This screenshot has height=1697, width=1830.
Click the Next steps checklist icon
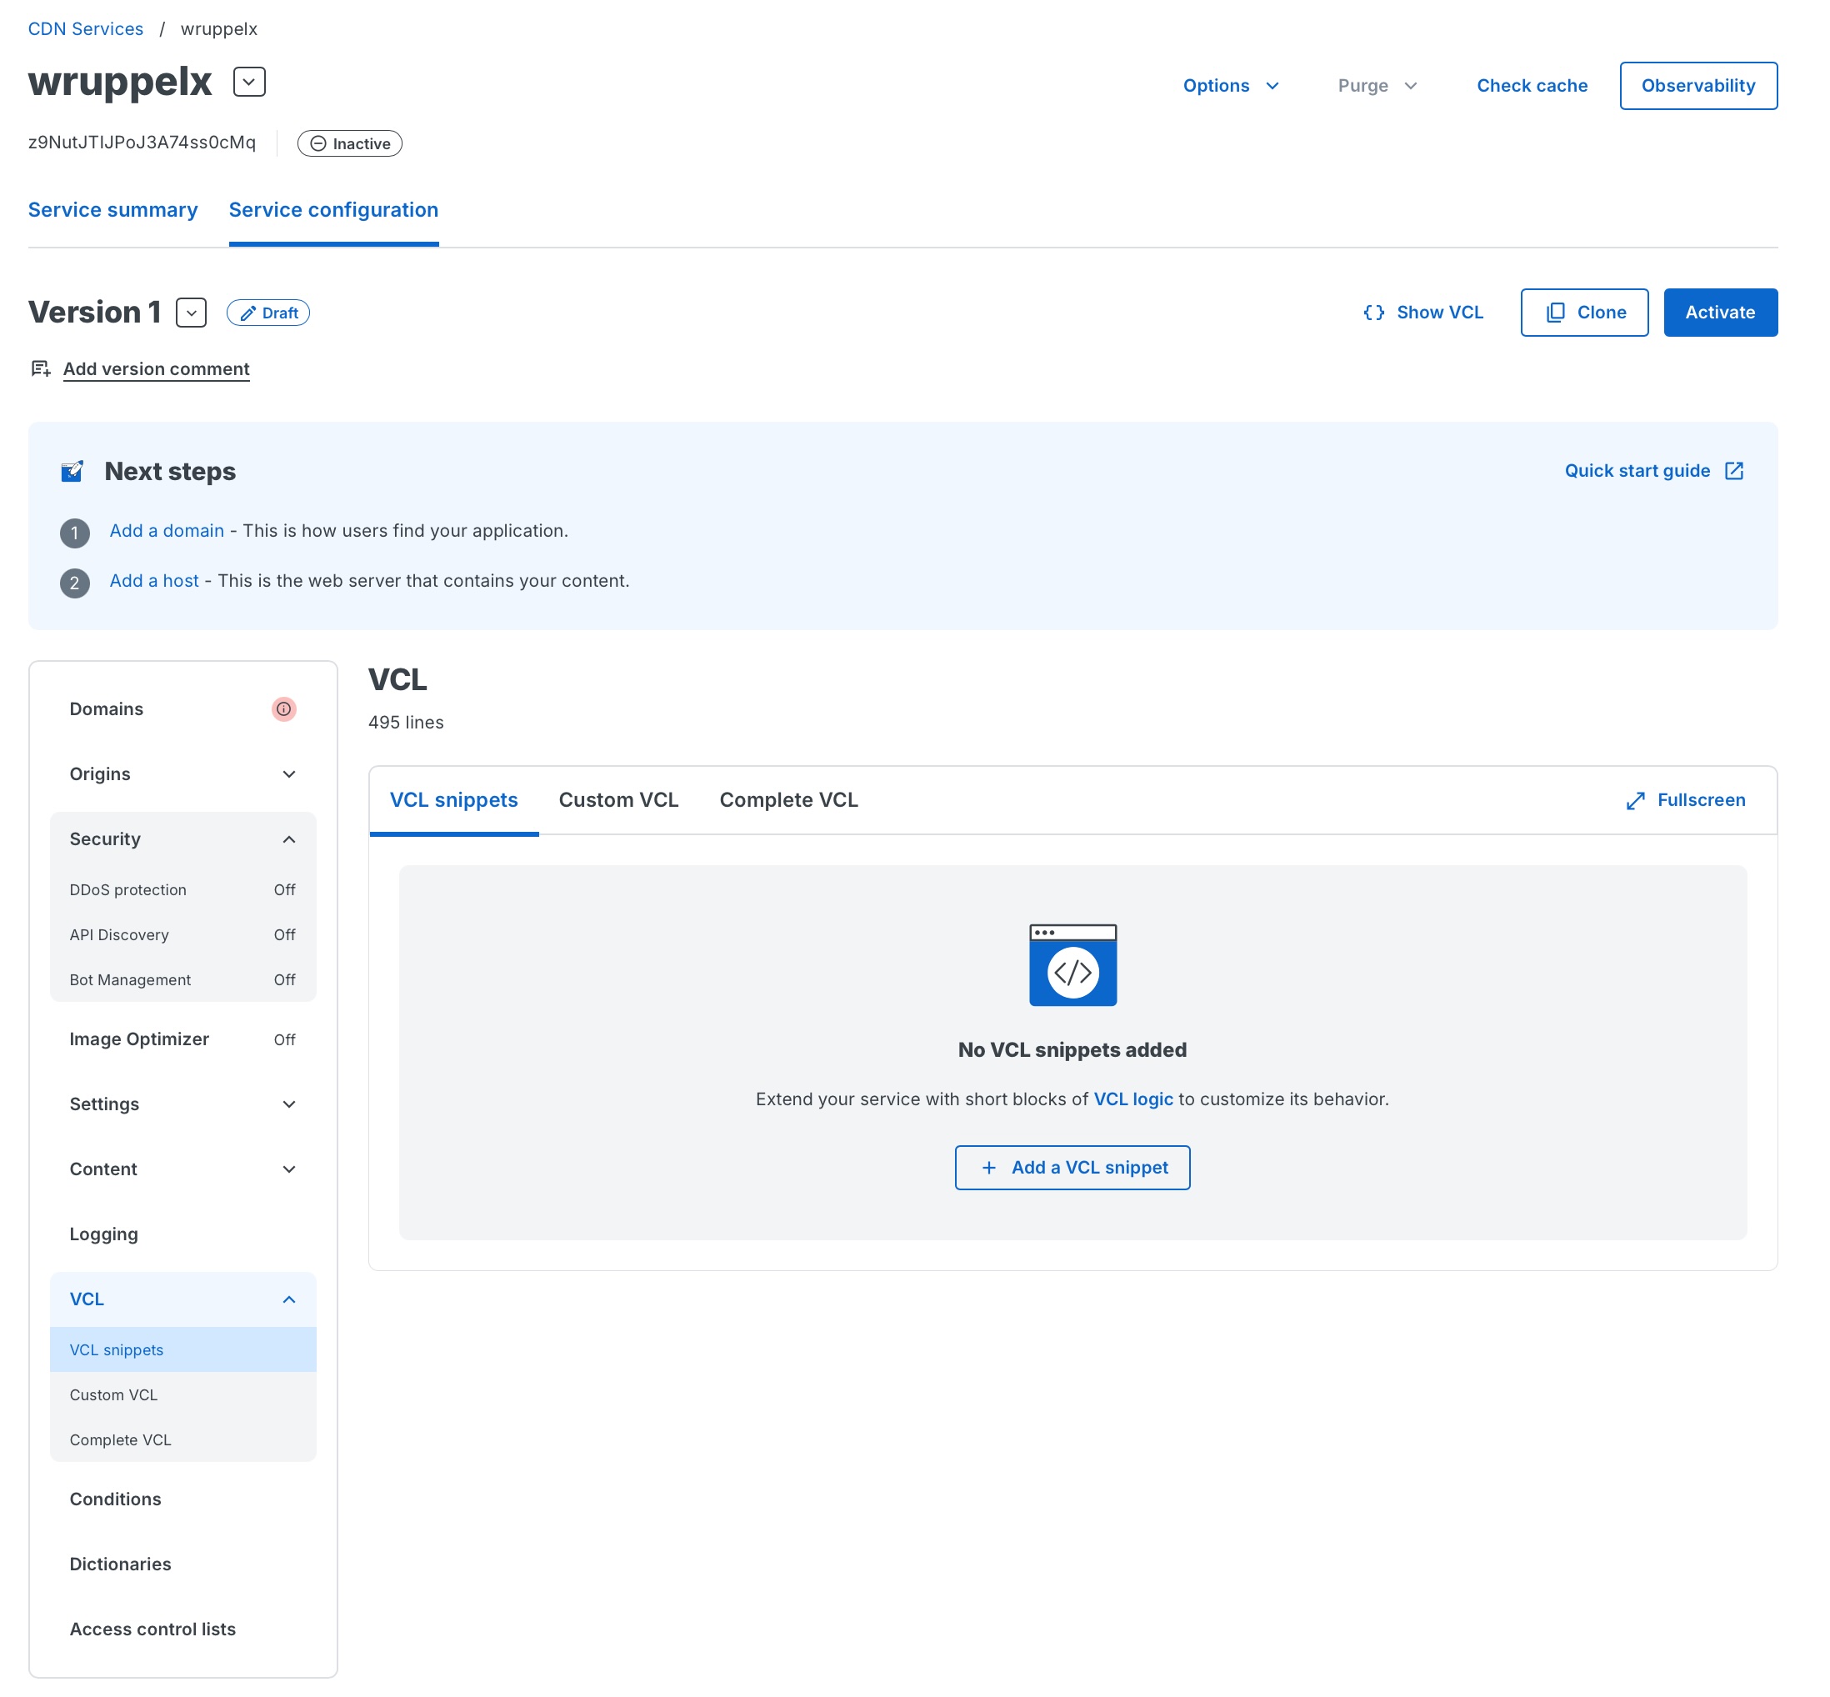pyautogui.click(x=72, y=471)
